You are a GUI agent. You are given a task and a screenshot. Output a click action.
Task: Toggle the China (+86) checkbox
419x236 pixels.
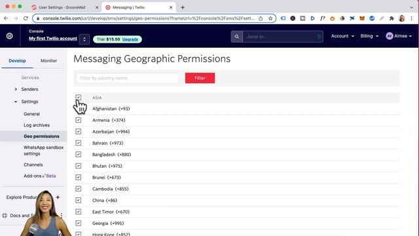[x=79, y=200]
